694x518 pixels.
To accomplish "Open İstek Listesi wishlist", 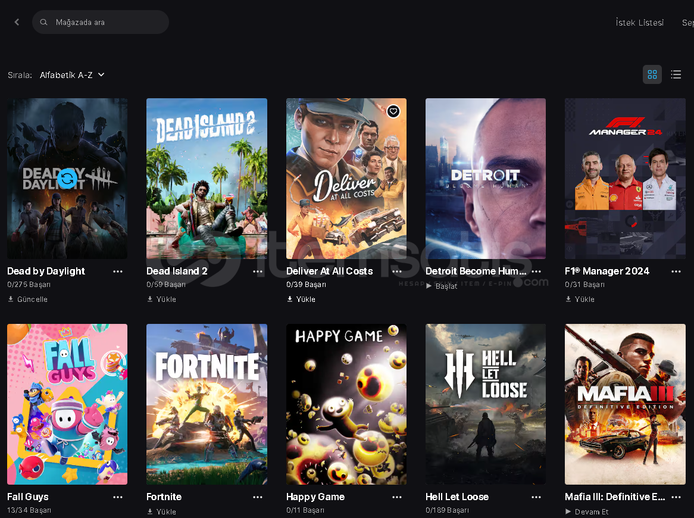I will click(640, 23).
